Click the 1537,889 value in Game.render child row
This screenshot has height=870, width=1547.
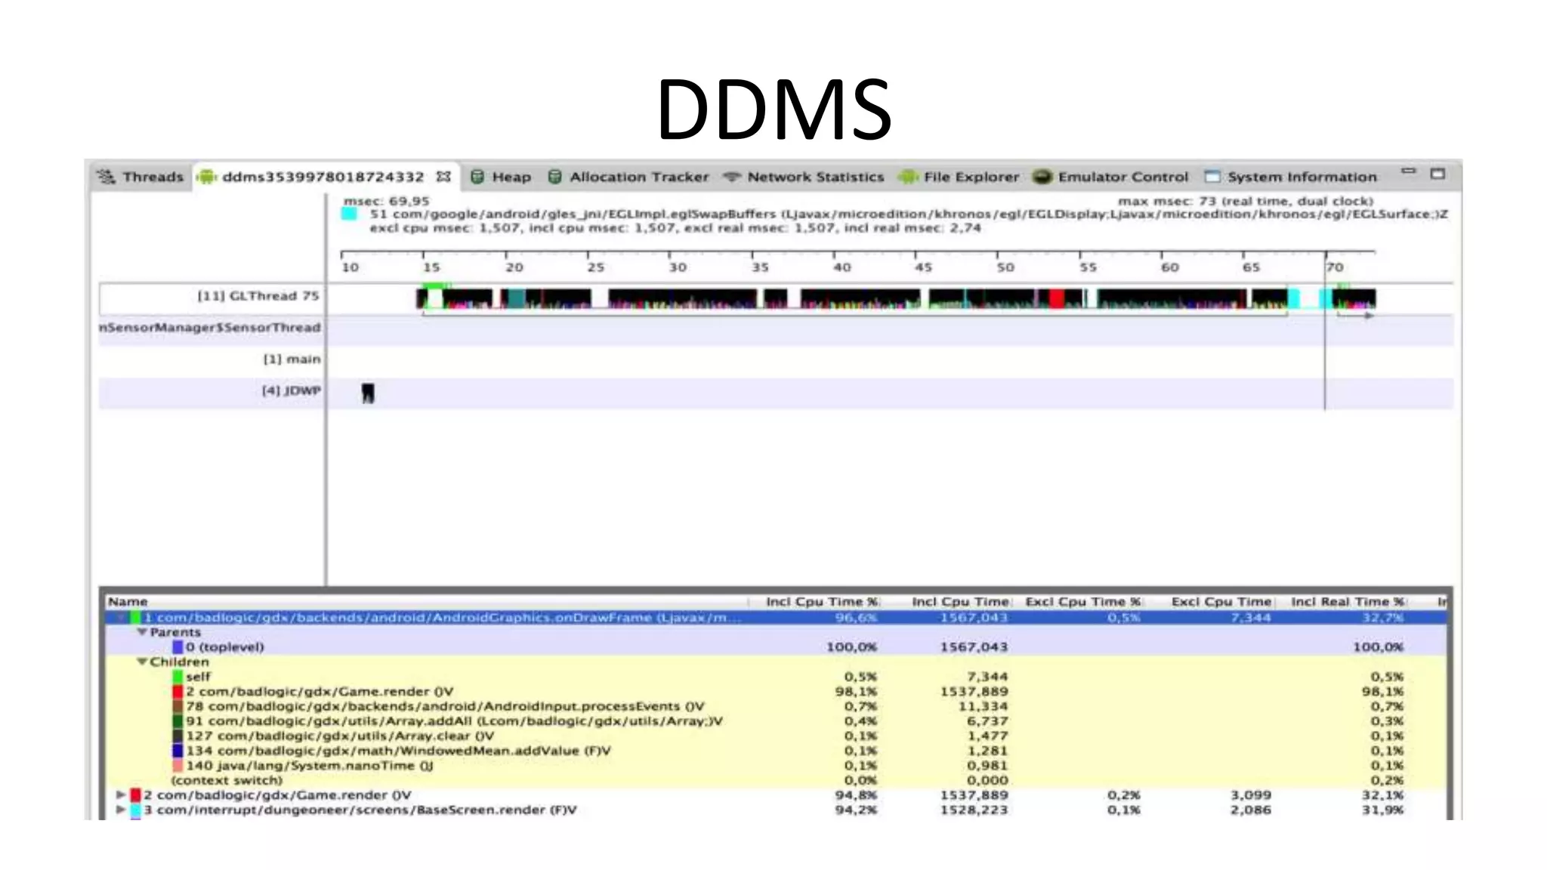[x=974, y=692]
